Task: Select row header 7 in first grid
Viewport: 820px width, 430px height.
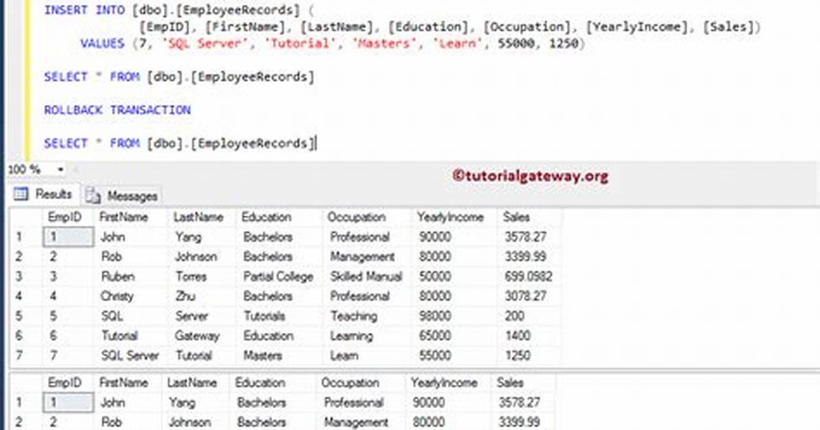Action: click(19, 356)
